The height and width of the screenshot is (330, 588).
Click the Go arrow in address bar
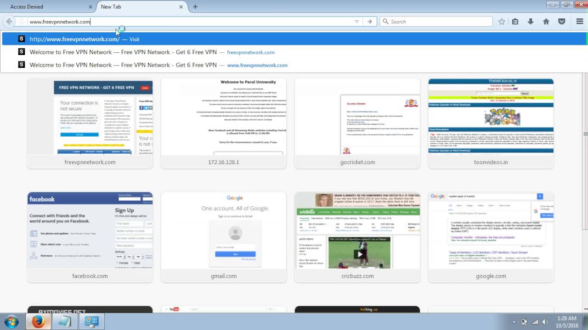pyautogui.click(x=370, y=22)
